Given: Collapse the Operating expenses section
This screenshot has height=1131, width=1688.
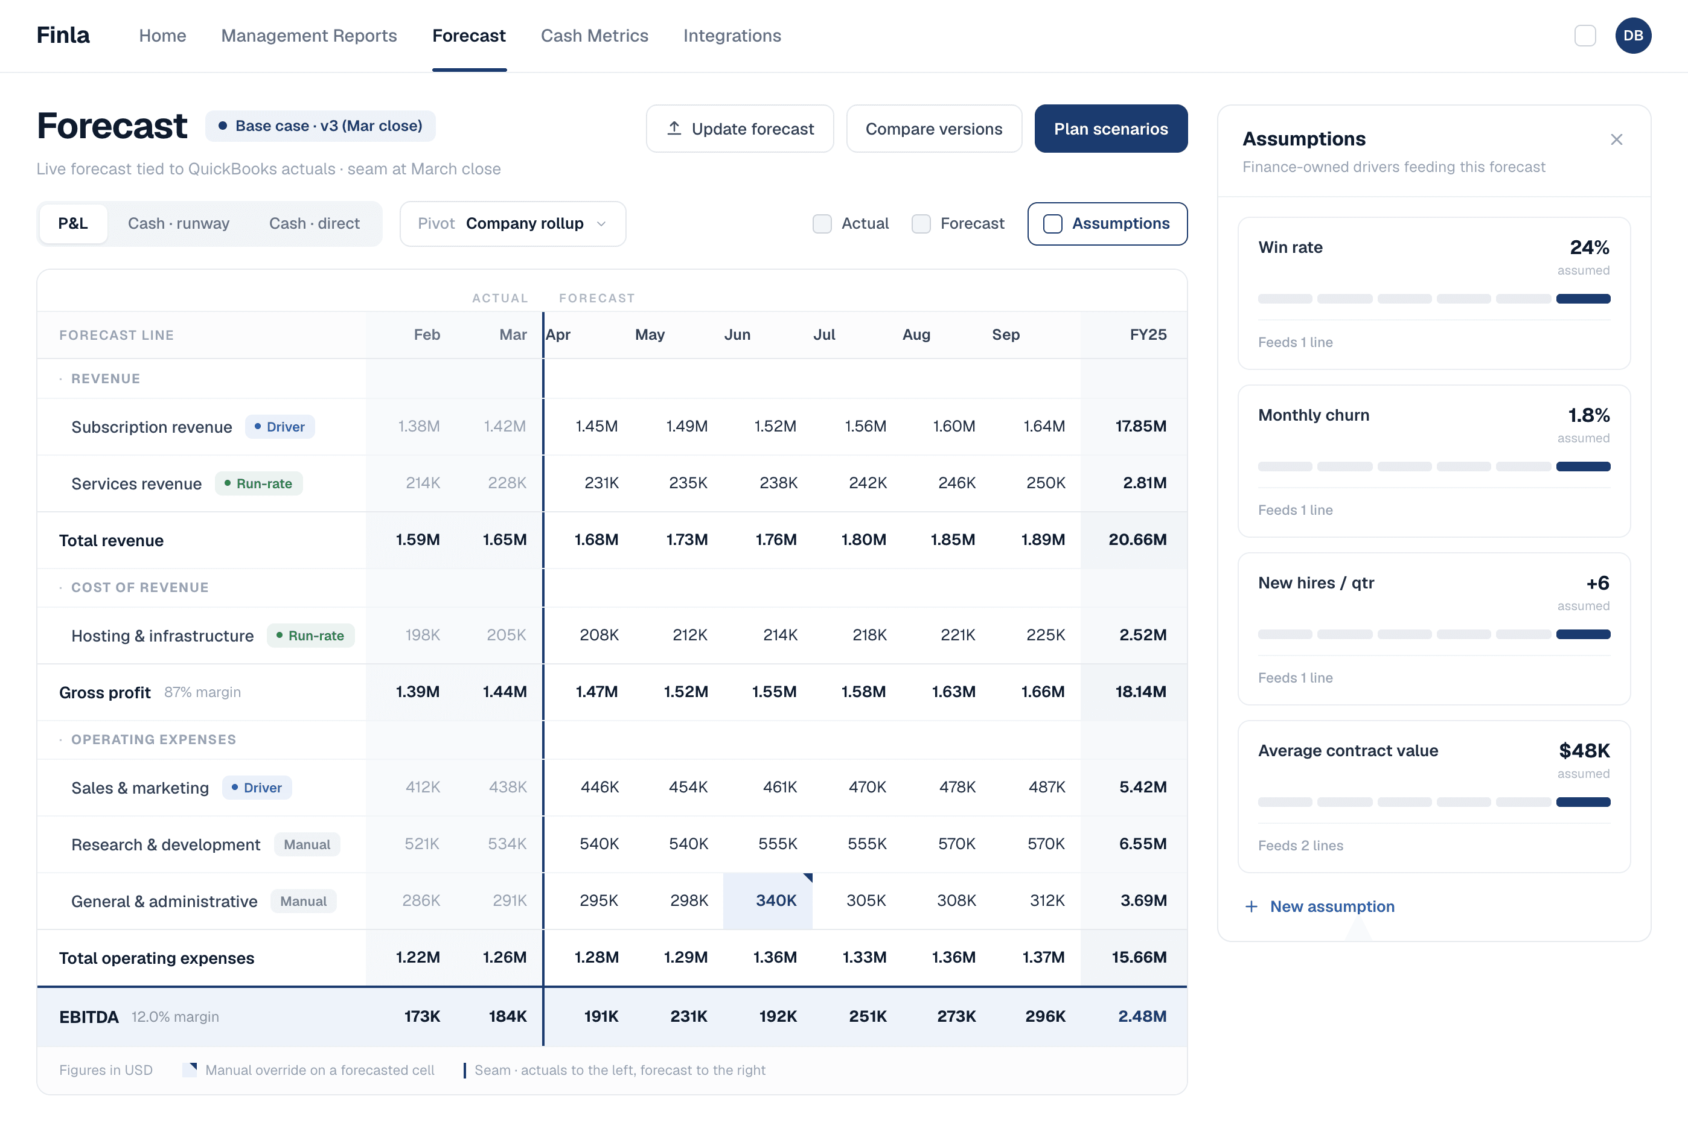Looking at the screenshot, I should coord(60,740).
